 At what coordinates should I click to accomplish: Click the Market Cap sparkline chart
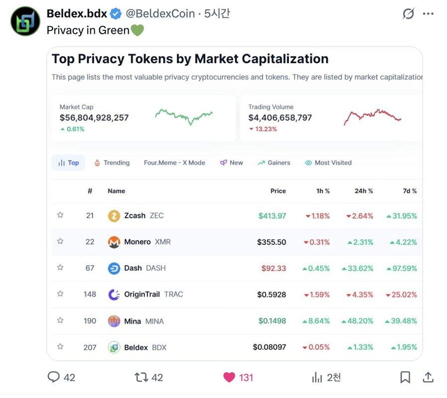click(x=183, y=116)
